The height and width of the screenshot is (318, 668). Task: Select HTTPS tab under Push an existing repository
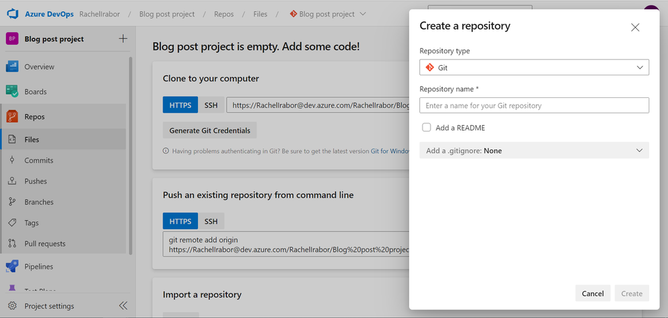click(181, 221)
